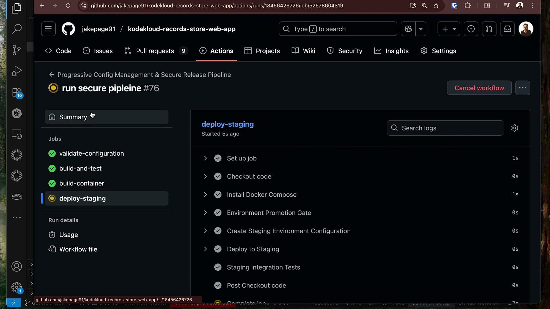This screenshot has width=550, height=309.
Task: Open the Remote Explorer icon
Action: [x=17, y=134]
